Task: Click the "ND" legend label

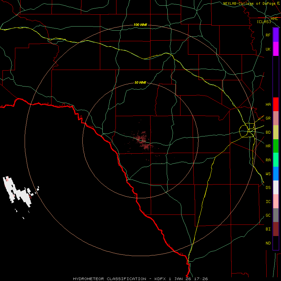Action: click(x=268, y=243)
